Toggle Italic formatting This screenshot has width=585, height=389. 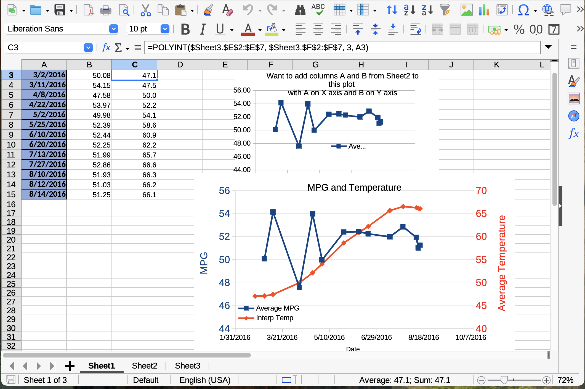click(x=203, y=29)
